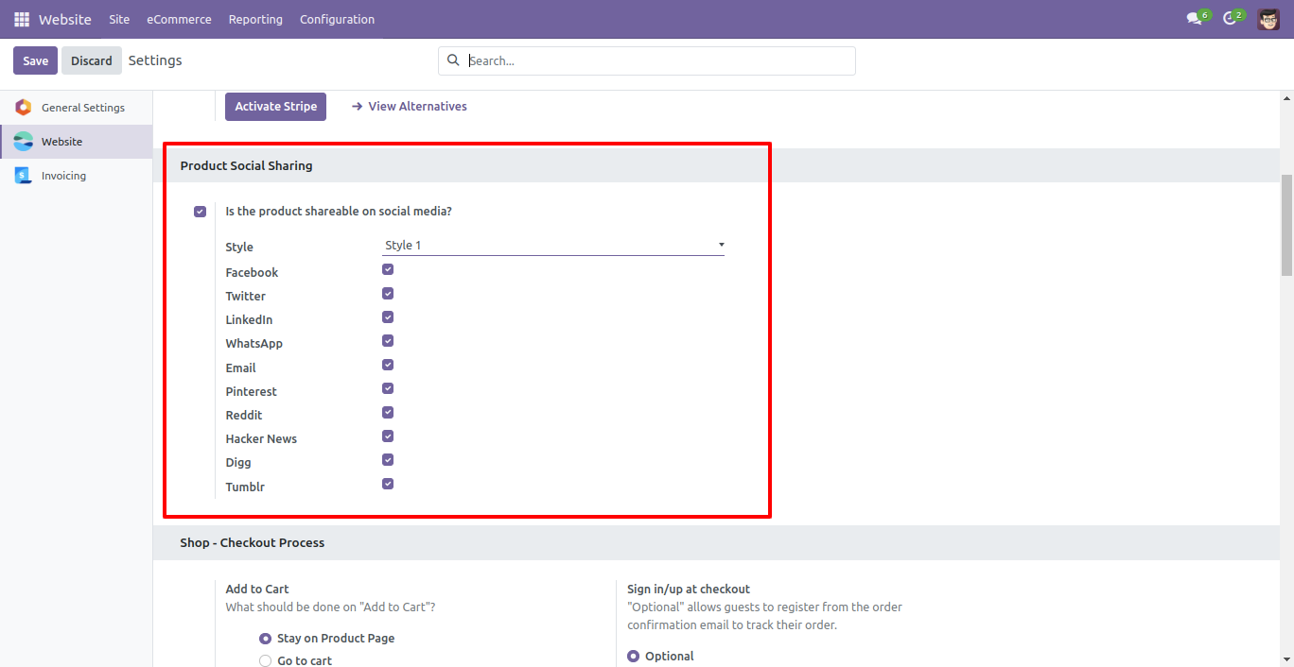Click the Hacker News label
Screen dimensions: 1294x667
pos(261,439)
